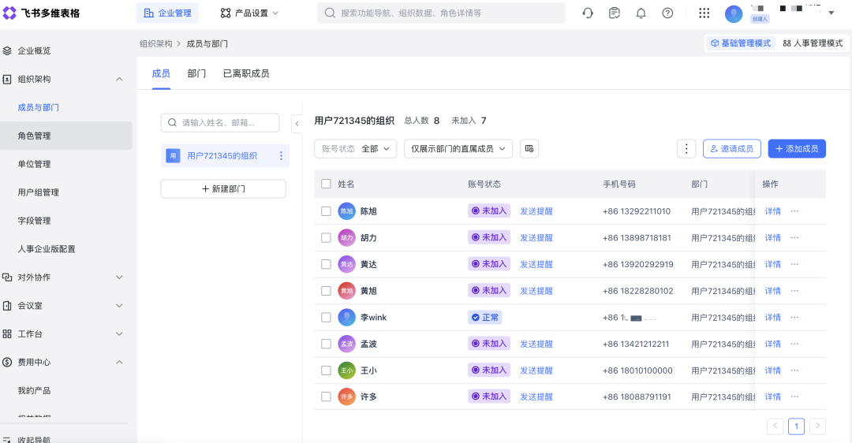Check the checkbox for 陈旭
Image resolution: width=852 pixels, height=443 pixels.
(326, 211)
